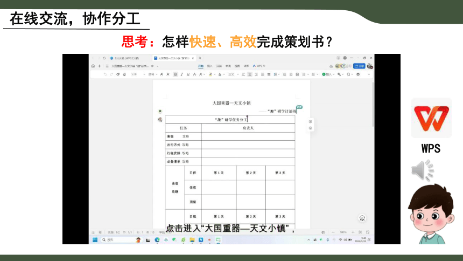The height and width of the screenshot is (261, 463).
Task: Collapse the toolbar with chevron up
Action: tap(369, 74)
